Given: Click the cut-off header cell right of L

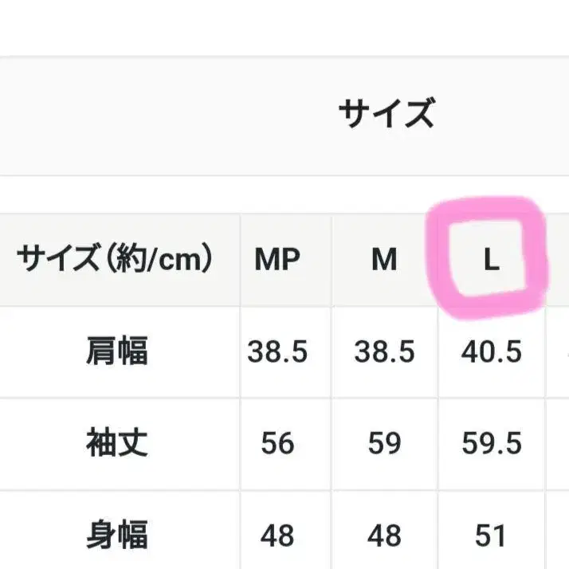Looking at the screenshot, I should click(559, 260).
